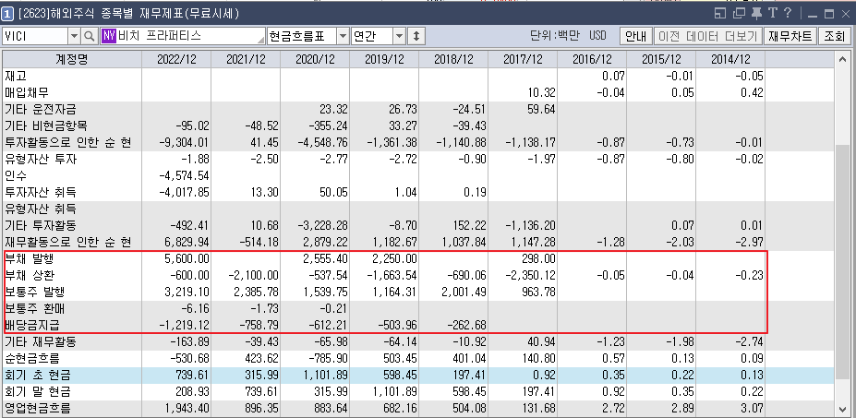
Task: Open the VICI ticker history dropdown arrow
Action: (x=75, y=37)
